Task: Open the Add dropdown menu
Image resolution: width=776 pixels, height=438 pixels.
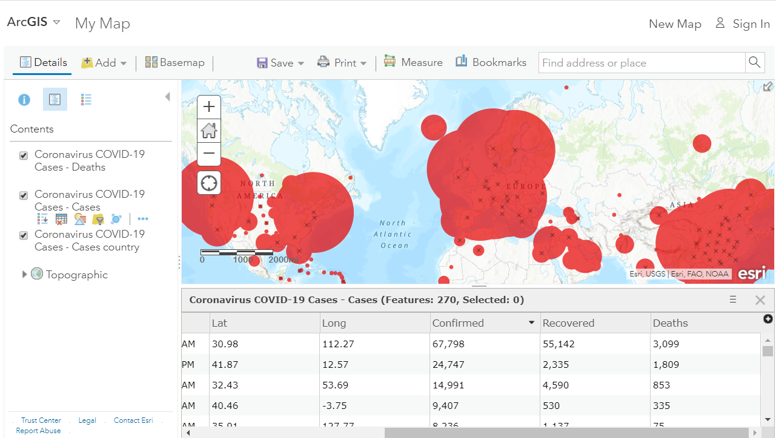Action: coord(104,62)
